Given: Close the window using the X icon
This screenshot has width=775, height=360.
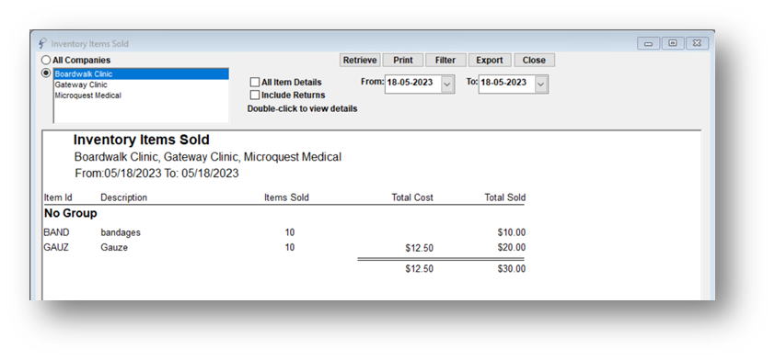Looking at the screenshot, I should click(x=697, y=43).
